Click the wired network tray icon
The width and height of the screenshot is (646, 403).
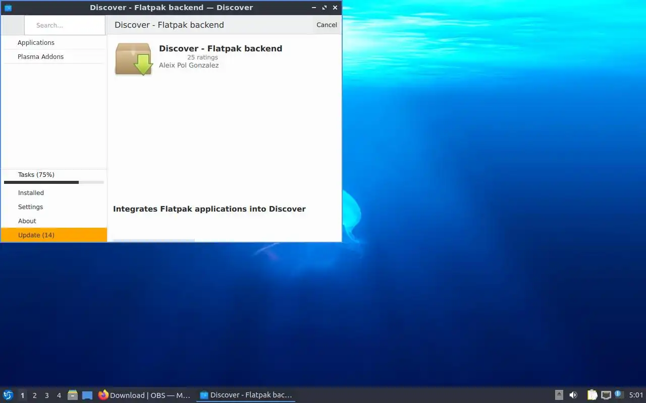click(x=606, y=395)
